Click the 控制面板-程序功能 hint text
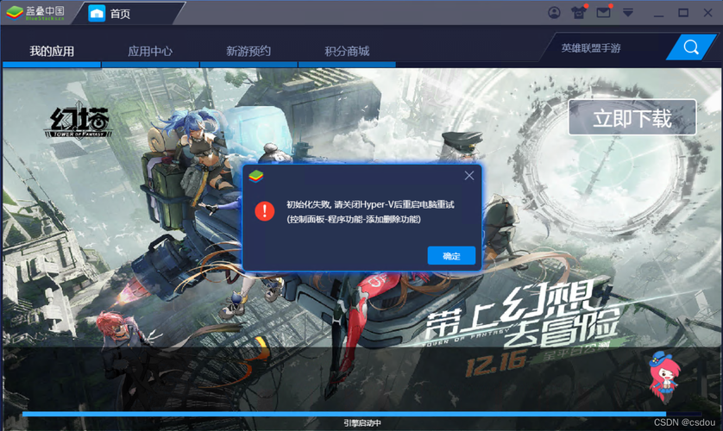The height and width of the screenshot is (431, 723). [354, 219]
